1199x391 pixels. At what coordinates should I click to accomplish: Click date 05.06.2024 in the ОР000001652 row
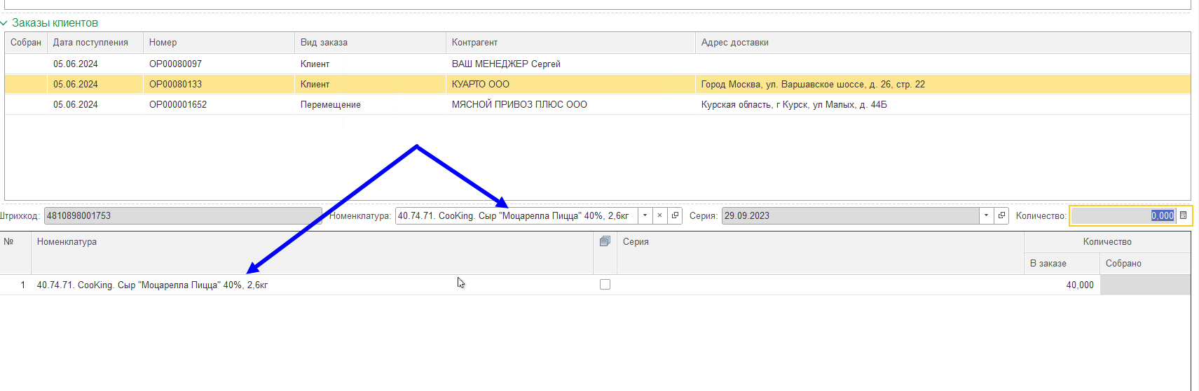[x=95, y=104]
